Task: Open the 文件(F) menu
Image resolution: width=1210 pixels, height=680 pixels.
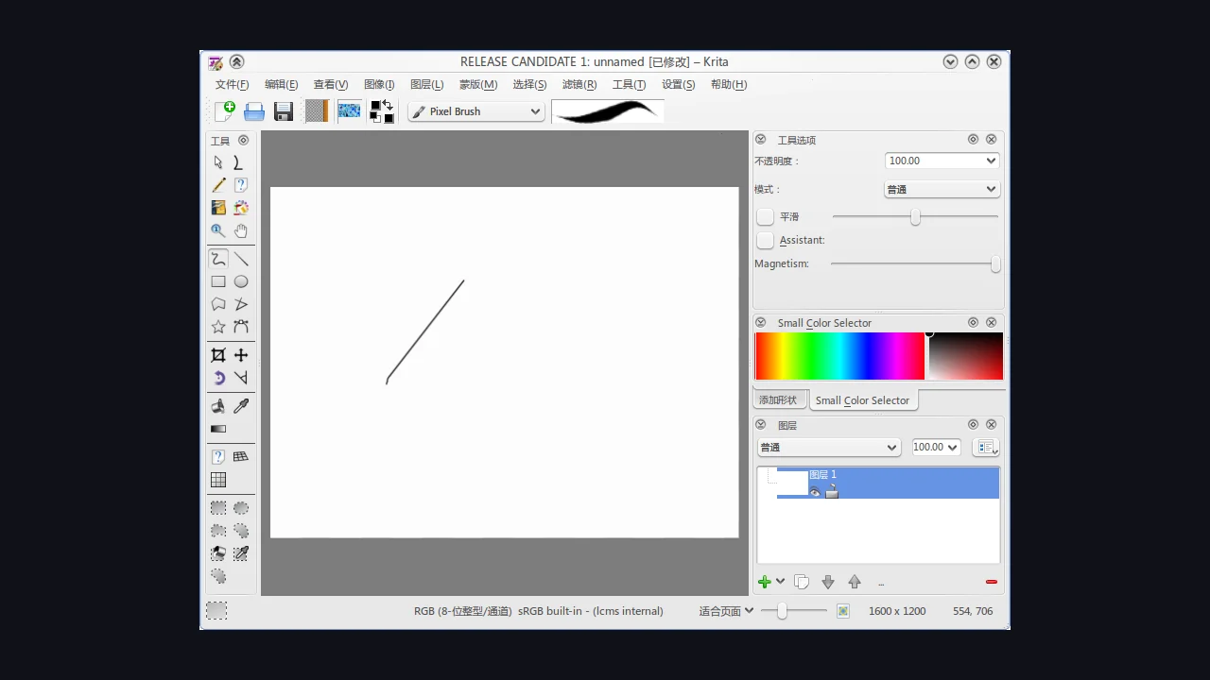Action: tap(232, 85)
